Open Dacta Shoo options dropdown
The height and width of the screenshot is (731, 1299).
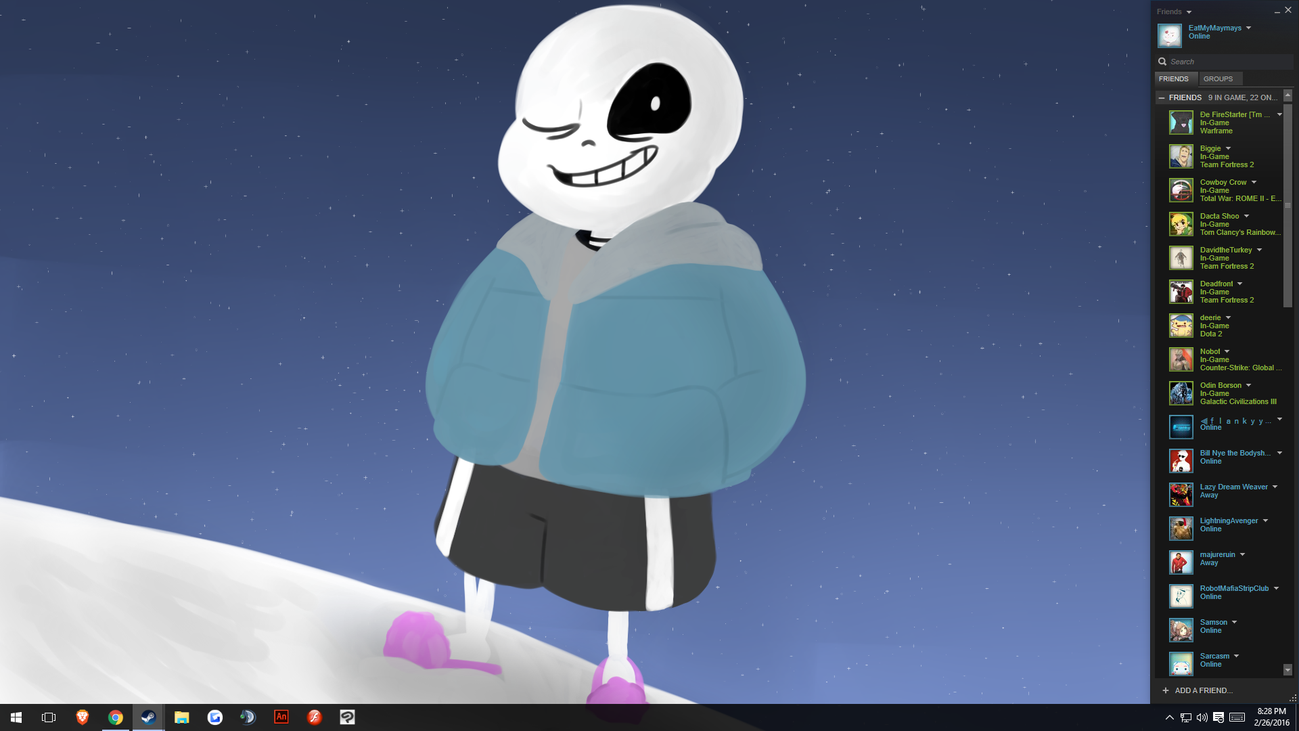click(1246, 216)
